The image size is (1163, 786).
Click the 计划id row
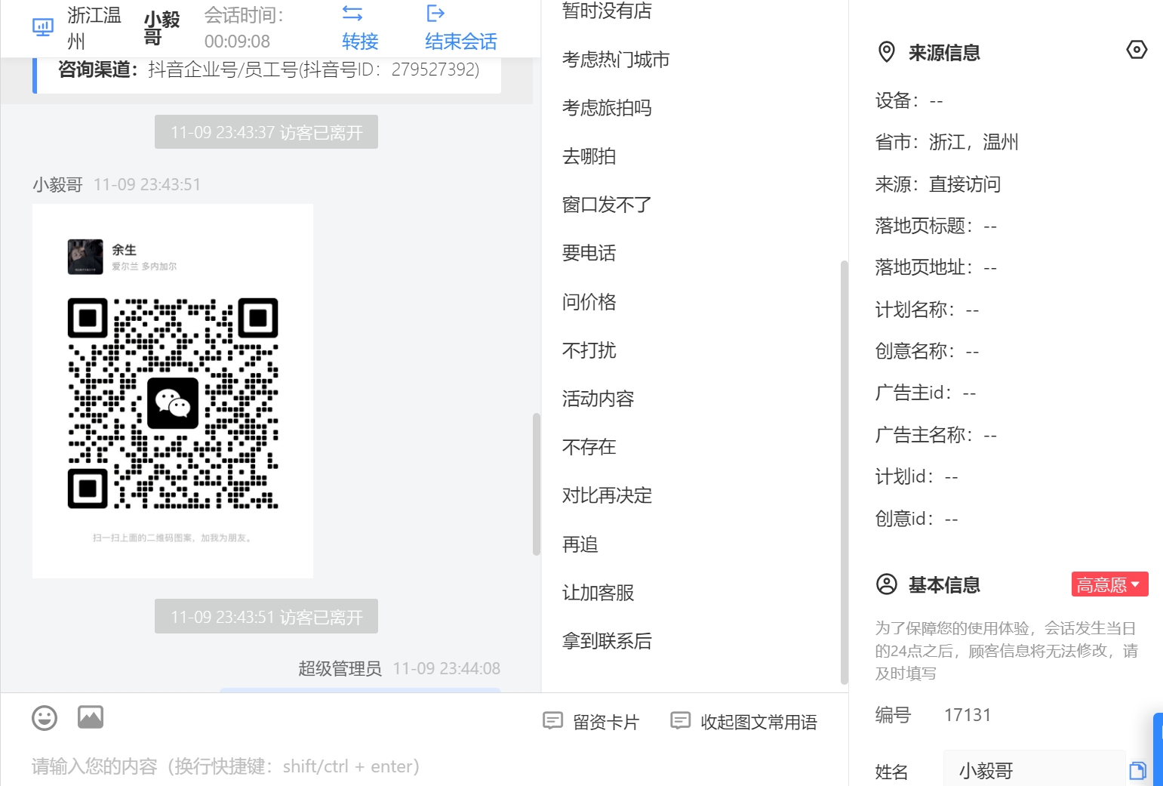pos(917,476)
